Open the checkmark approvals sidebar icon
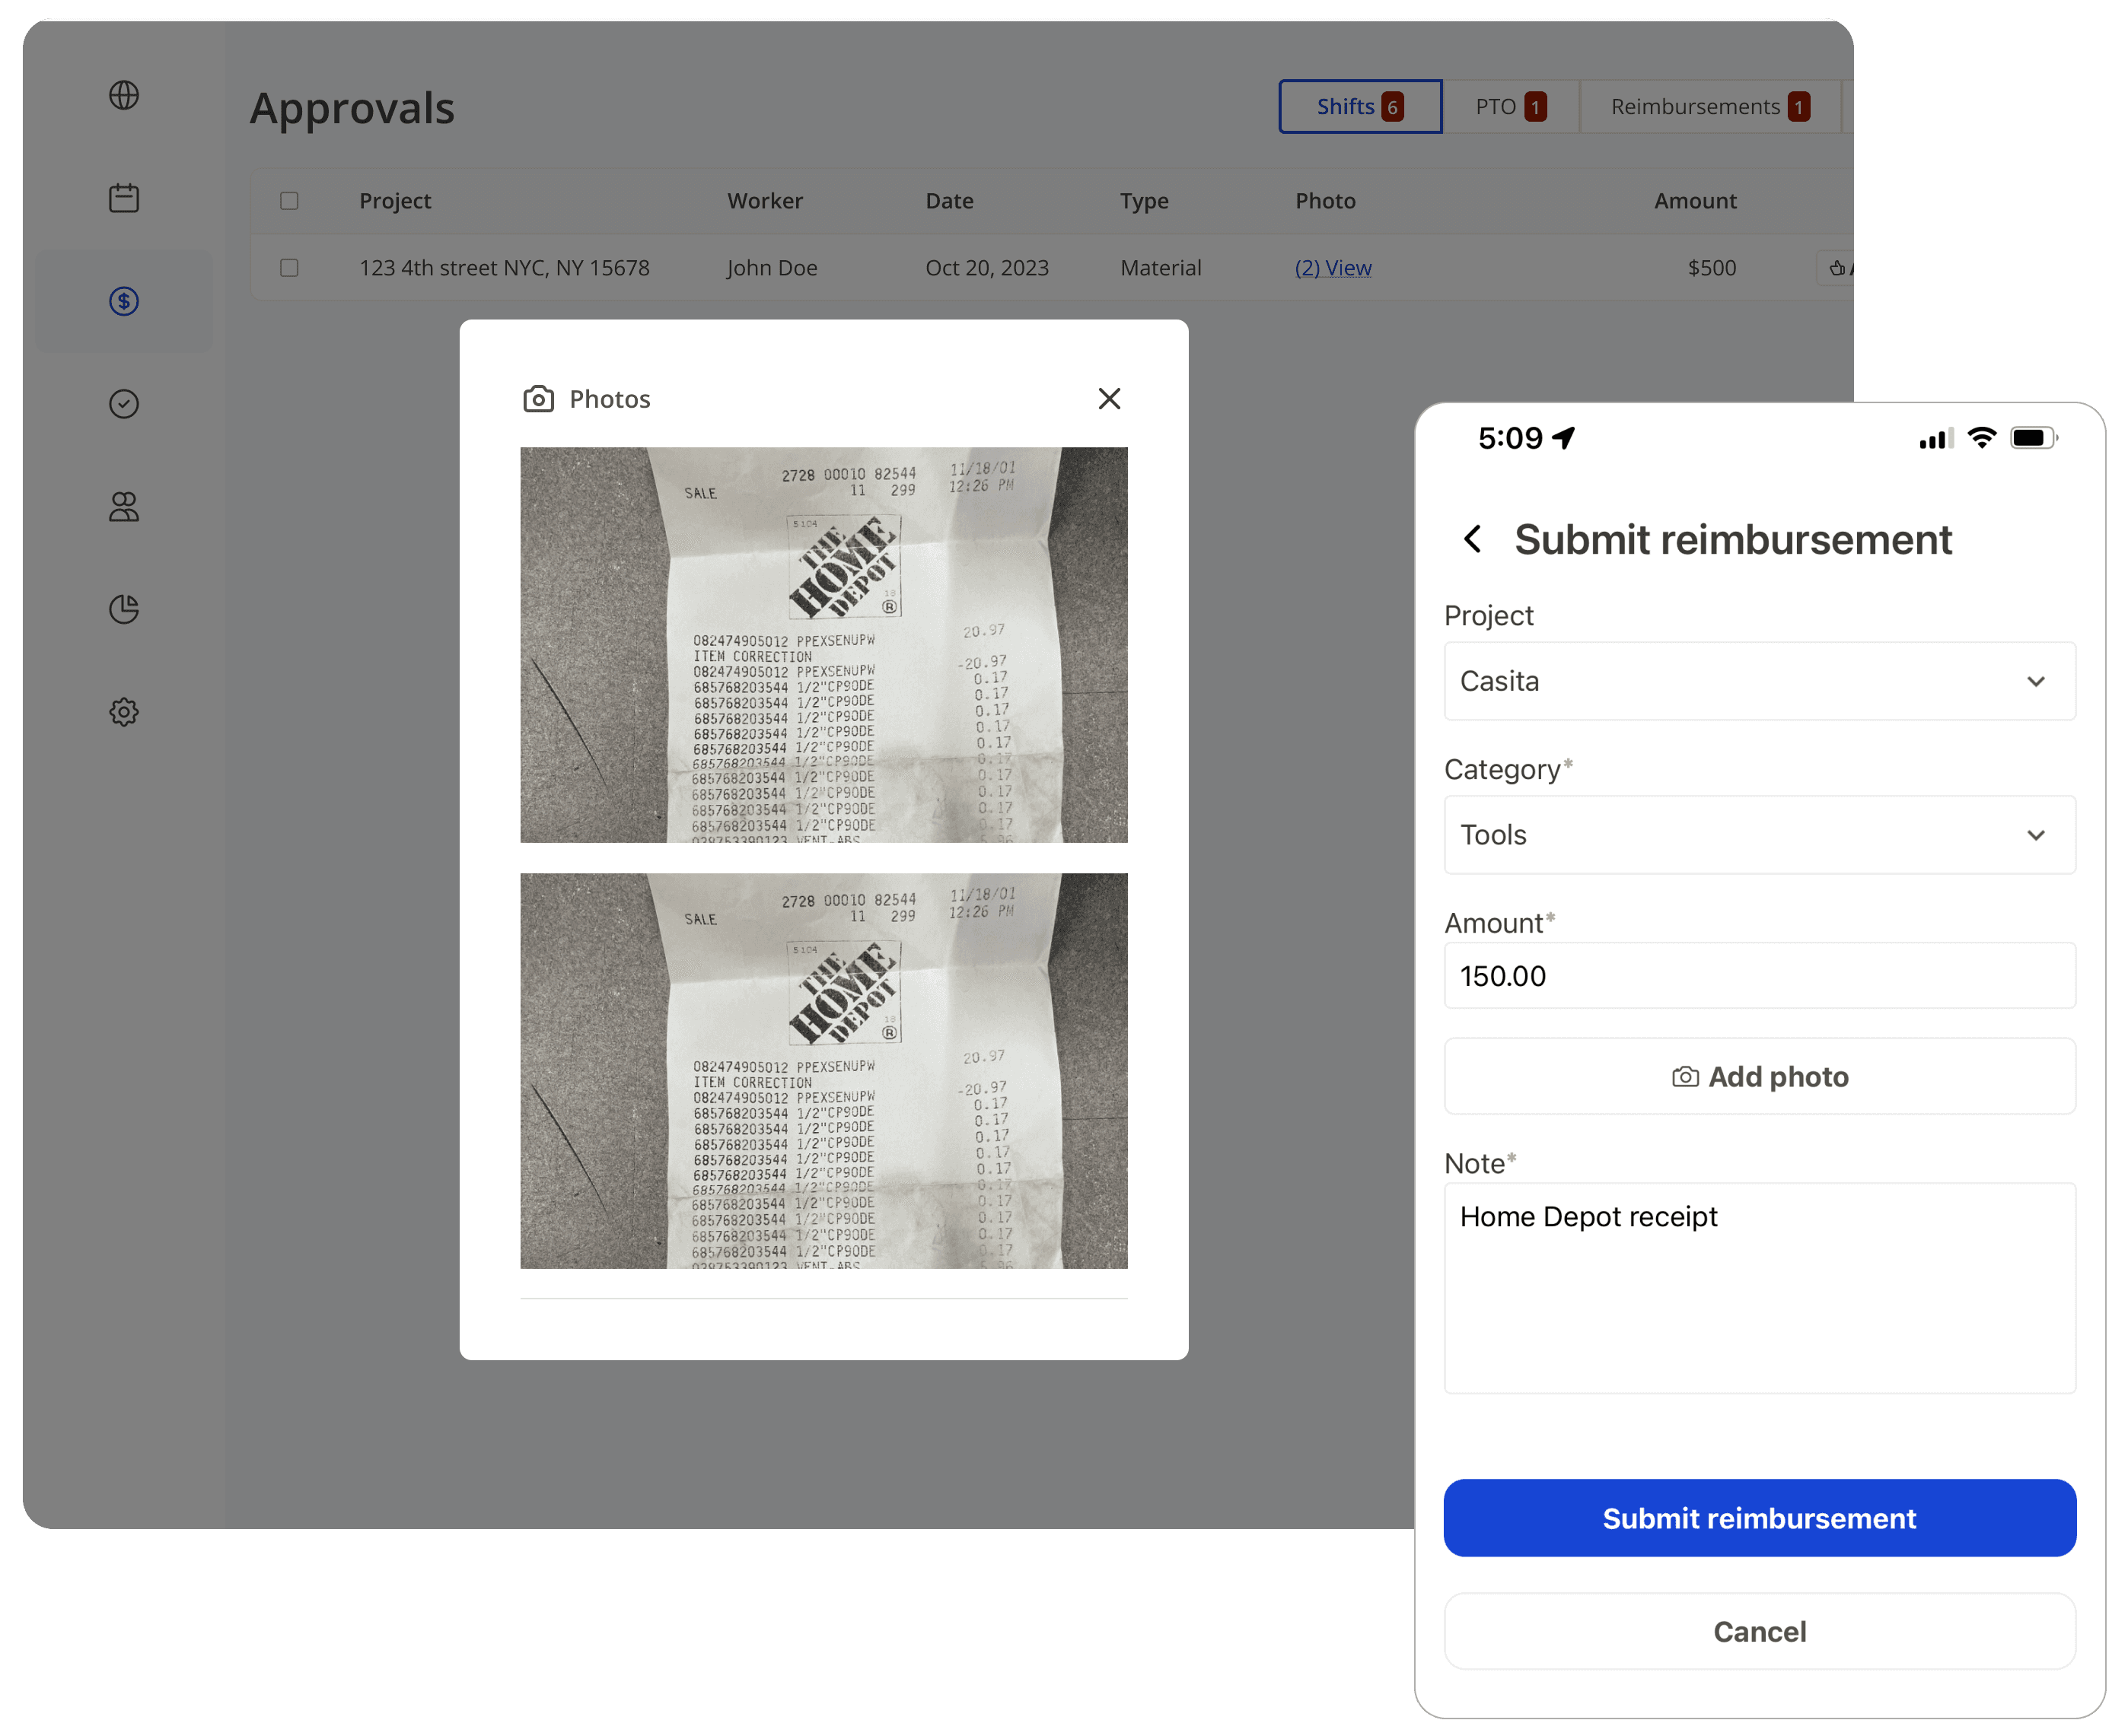Viewport: 2128px width, 1736px height. tap(124, 404)
